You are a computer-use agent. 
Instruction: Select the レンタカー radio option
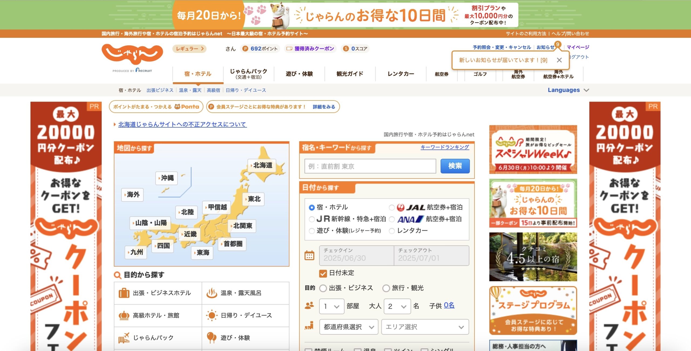coord(392,231)
